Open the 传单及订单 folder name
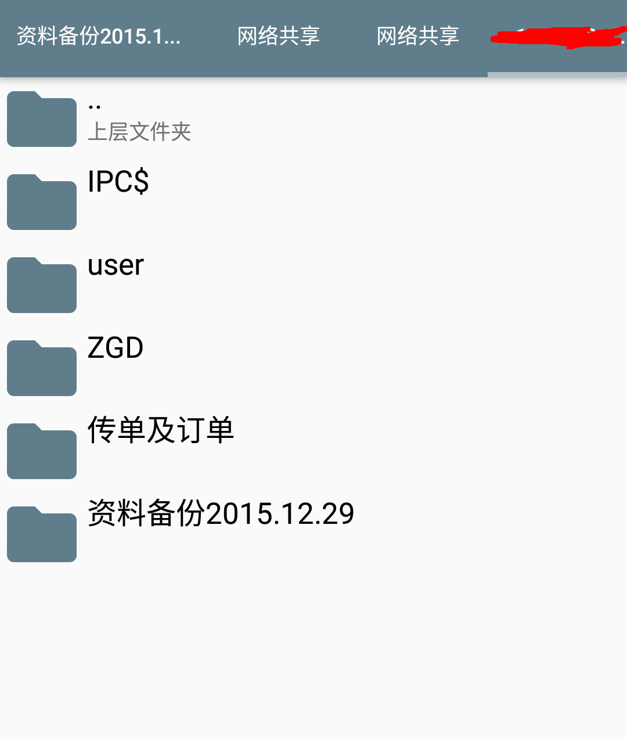 pos(161,430)
